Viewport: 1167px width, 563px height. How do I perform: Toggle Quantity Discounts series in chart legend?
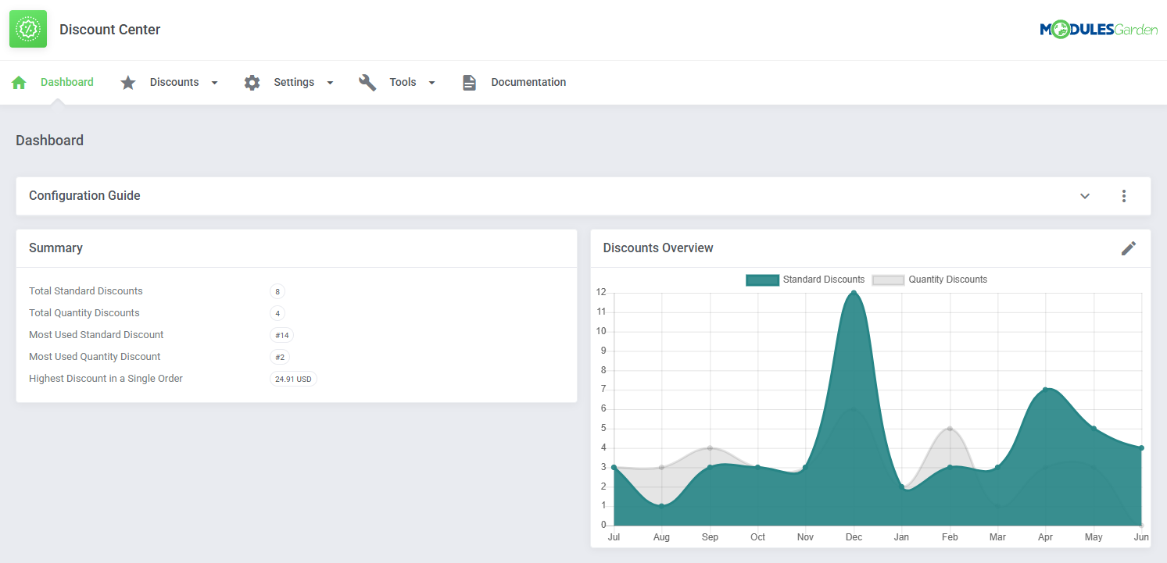pyautogui.click(x=947, y=280)
